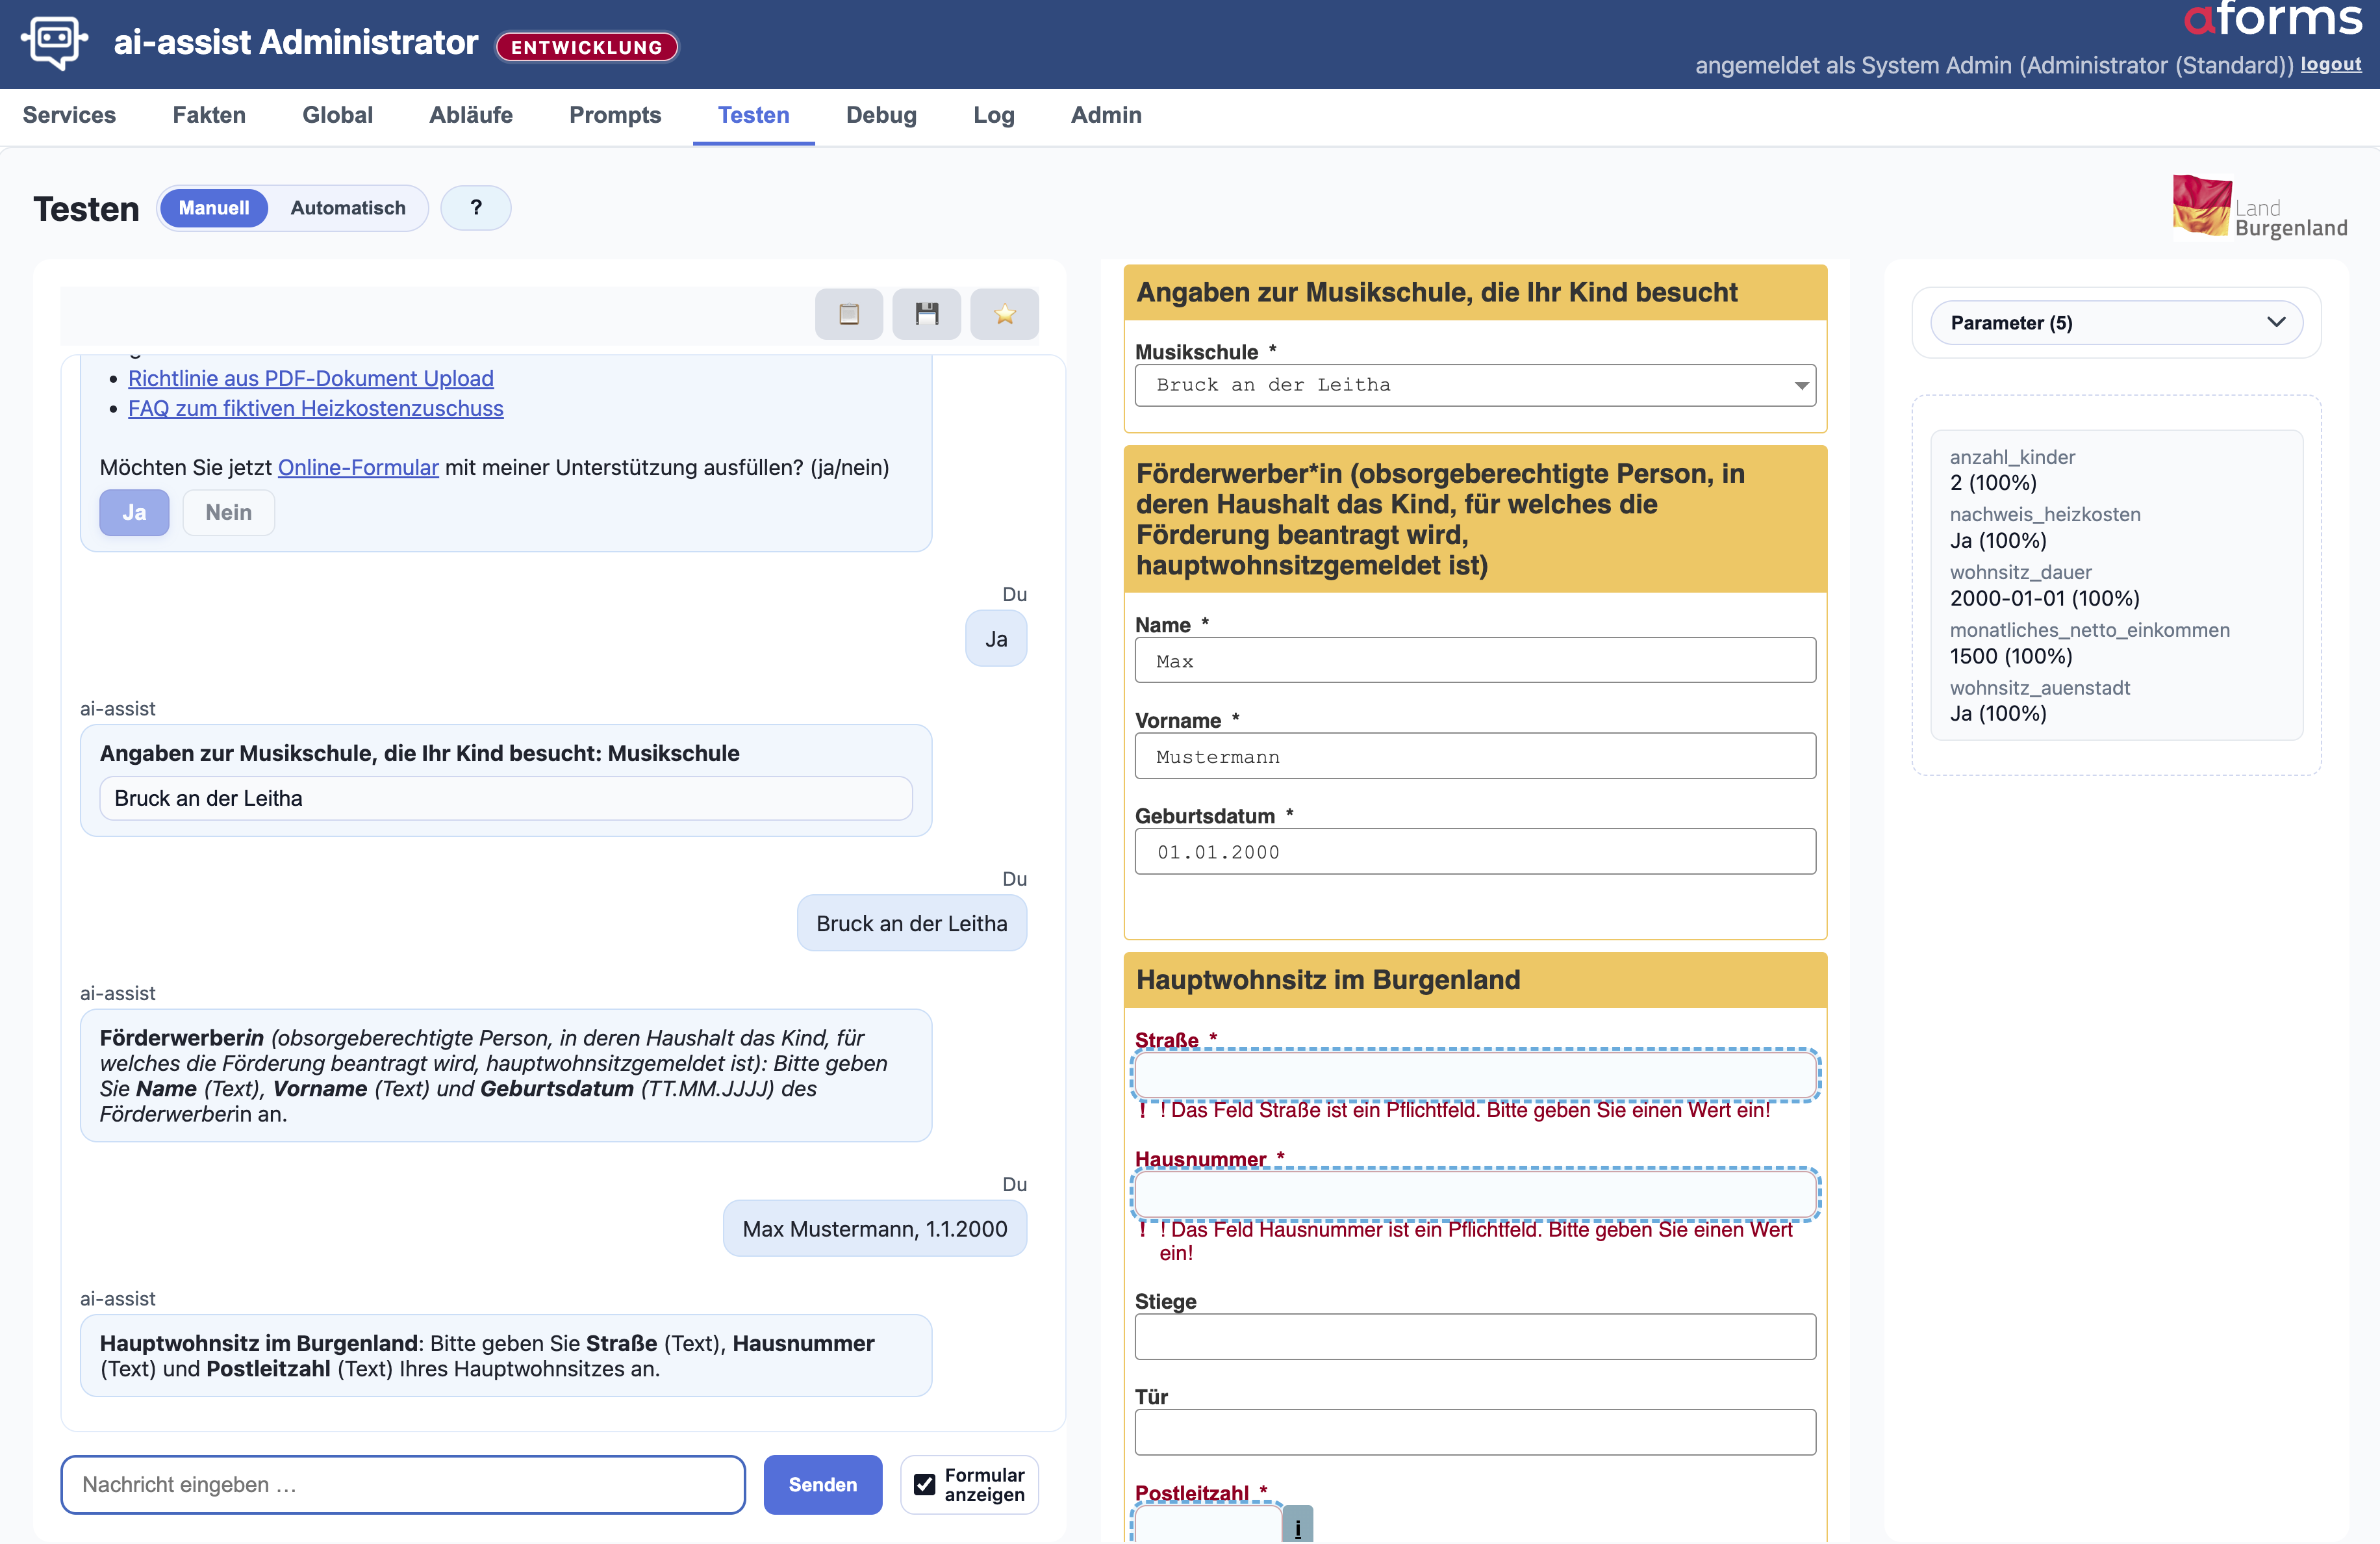Viewport: 2380px width, 1544px height.
Task: Click the ai-assist chatbot logo icon
Action: (54, 42)
